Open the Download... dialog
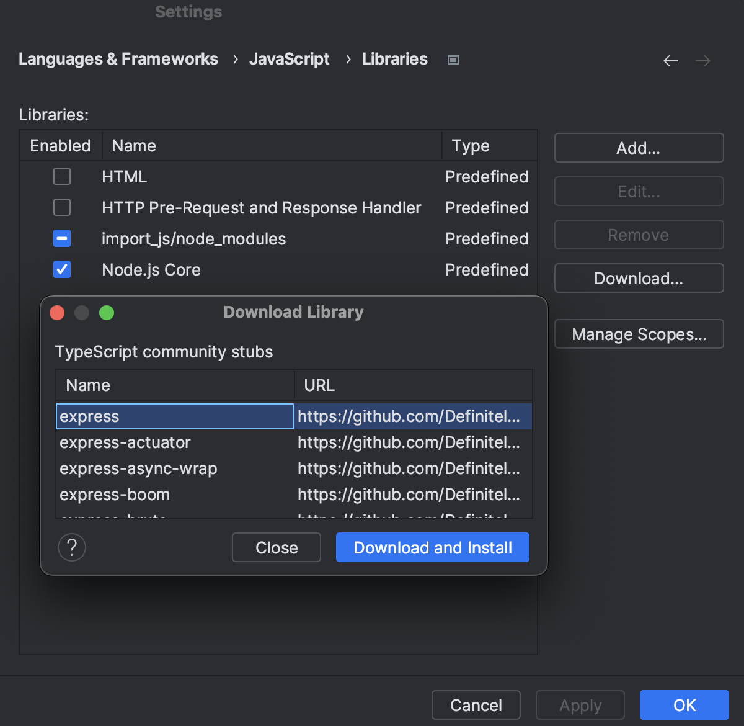This screenshot has width=744, height=726. (639, 278)
